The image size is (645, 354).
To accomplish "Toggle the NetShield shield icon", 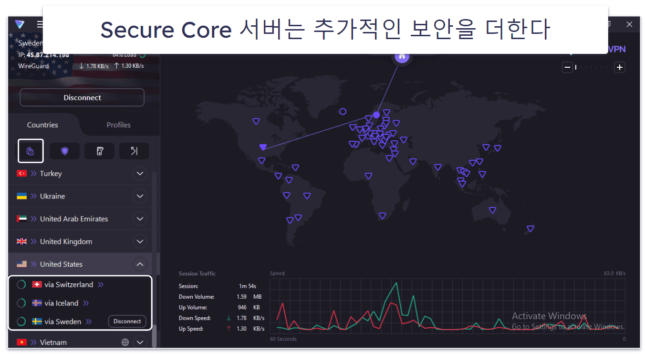I will coord(64,151).
